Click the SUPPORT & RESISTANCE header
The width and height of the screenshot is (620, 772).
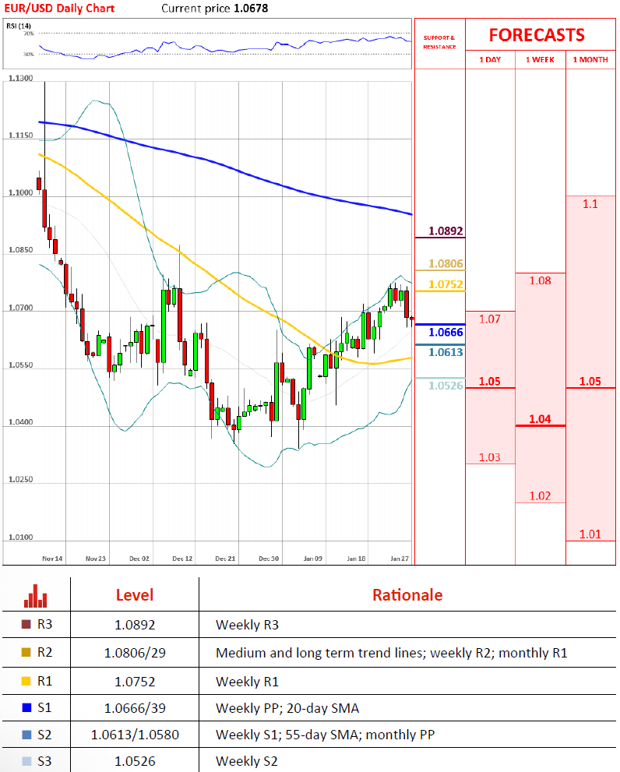[439, 42]
